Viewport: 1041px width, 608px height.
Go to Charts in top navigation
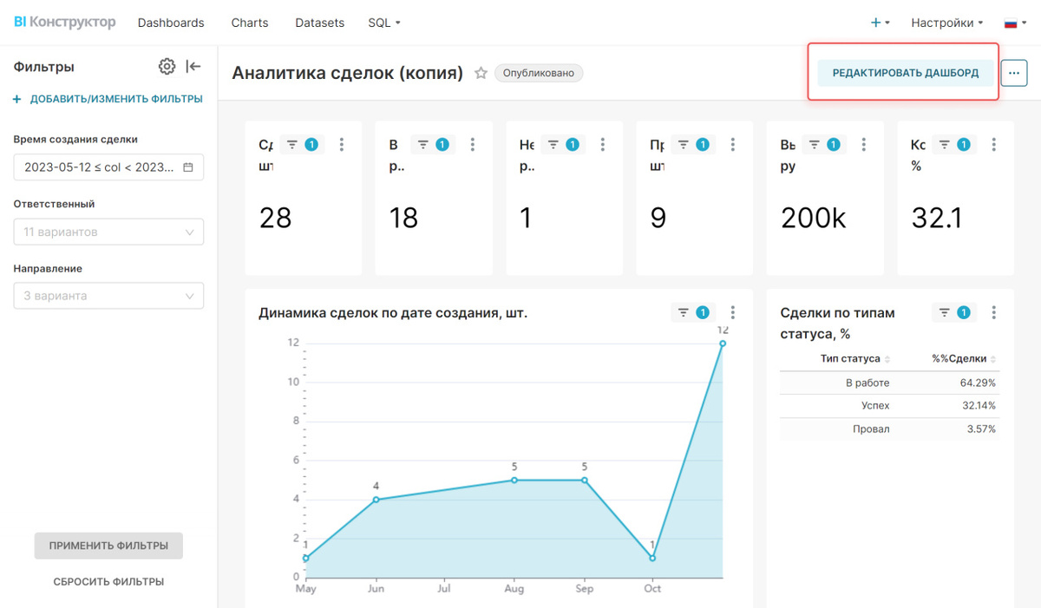click(x=250, y=23)
